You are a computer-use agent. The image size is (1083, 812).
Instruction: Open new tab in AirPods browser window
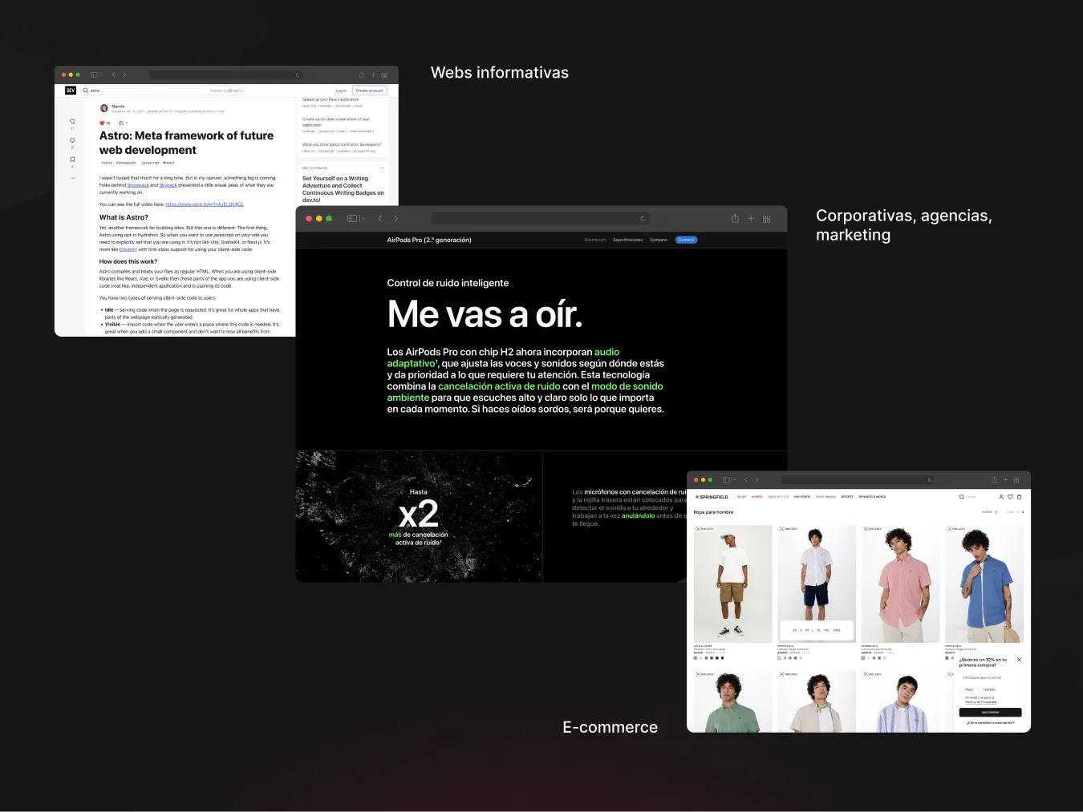[751, 218]
